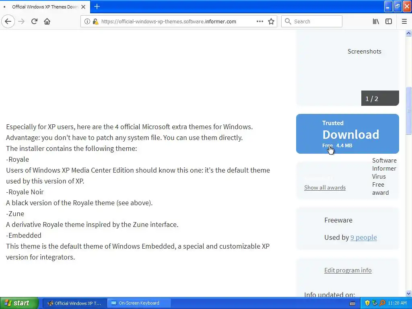
Task: Switch to On-Screen Keyboard taskbar button
Action: (x=139, y=303)
